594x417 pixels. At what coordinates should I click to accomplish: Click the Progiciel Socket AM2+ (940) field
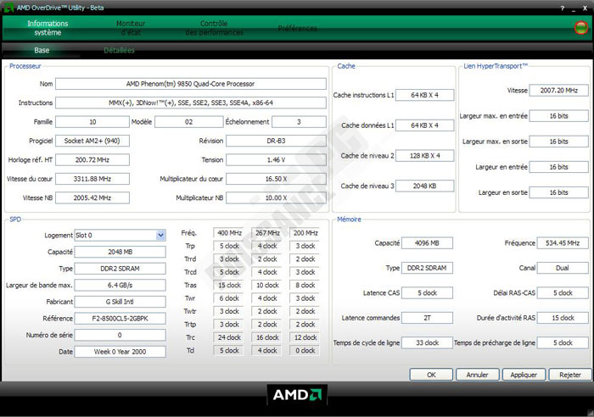[92, 141]
